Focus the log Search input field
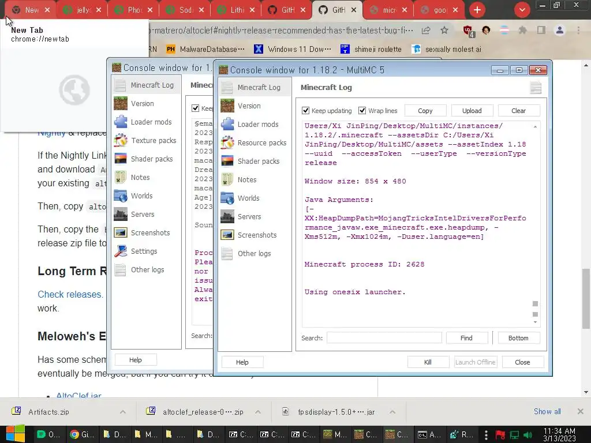 click(x=384, y=338)
